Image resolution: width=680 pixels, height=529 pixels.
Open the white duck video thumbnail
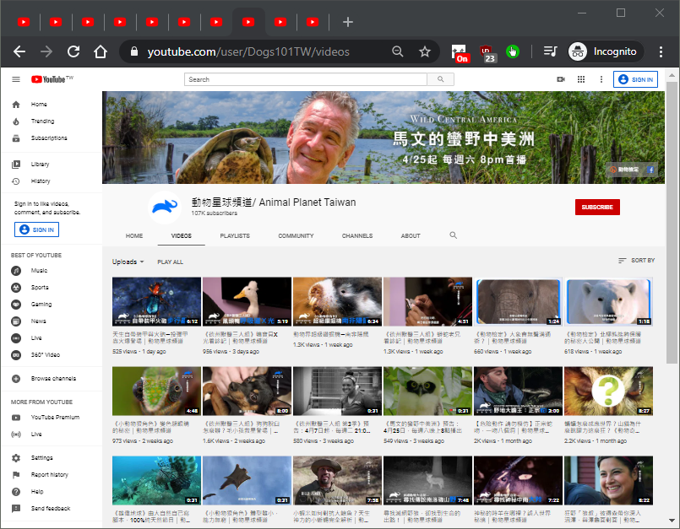247,301
